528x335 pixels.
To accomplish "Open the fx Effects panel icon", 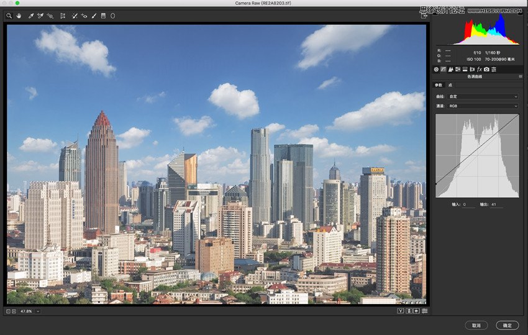I will pos(480,70).
